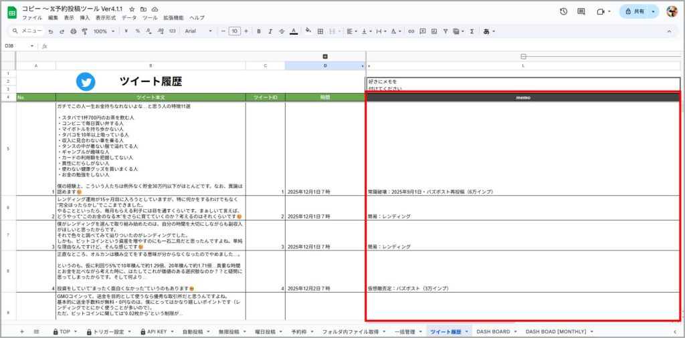Click the add new sheet plus button
685x338 pixels.
(x=22, y=331)
